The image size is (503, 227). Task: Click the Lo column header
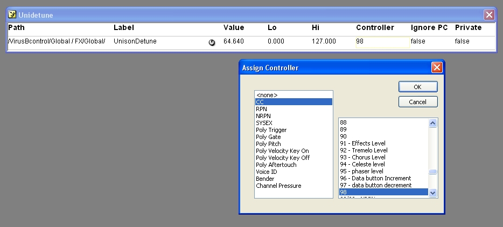(x=272, y=27)
